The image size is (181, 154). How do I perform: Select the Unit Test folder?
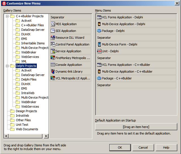22,125
